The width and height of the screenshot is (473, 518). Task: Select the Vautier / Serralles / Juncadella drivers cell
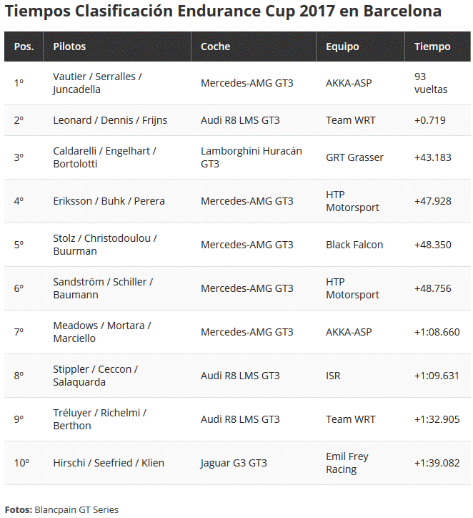(97, 83)
